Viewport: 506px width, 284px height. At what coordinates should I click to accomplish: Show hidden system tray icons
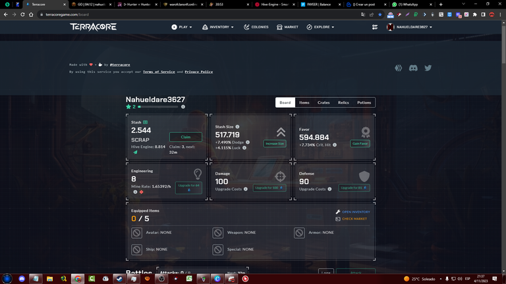point(441,279)
